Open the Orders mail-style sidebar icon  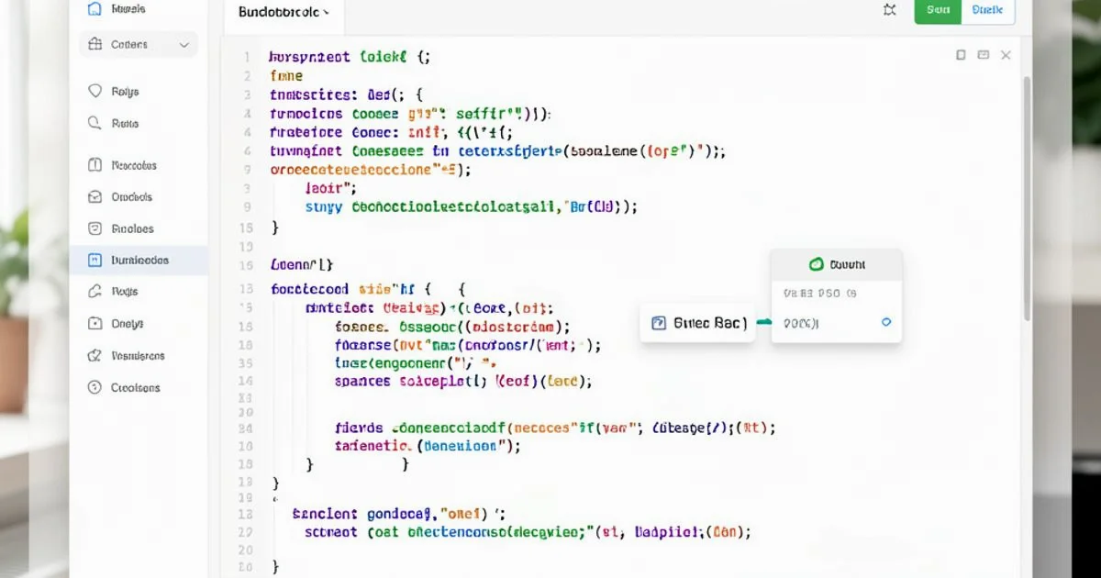pyautogui.click(x=95, y=195)
